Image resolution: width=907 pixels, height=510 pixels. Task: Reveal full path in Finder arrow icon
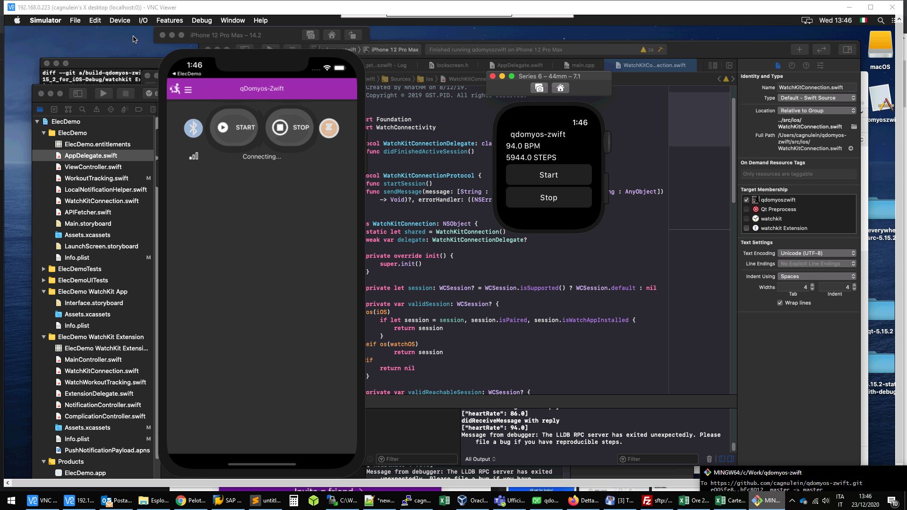[851, 148]
